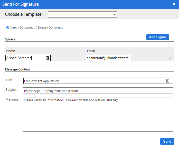This screenshot has width=179, height=147.
Task: Click the icon inside the Title field
Action: coord(167,81)
